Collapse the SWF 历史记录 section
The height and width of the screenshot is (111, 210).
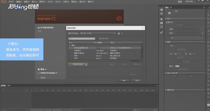pos(166,73)
